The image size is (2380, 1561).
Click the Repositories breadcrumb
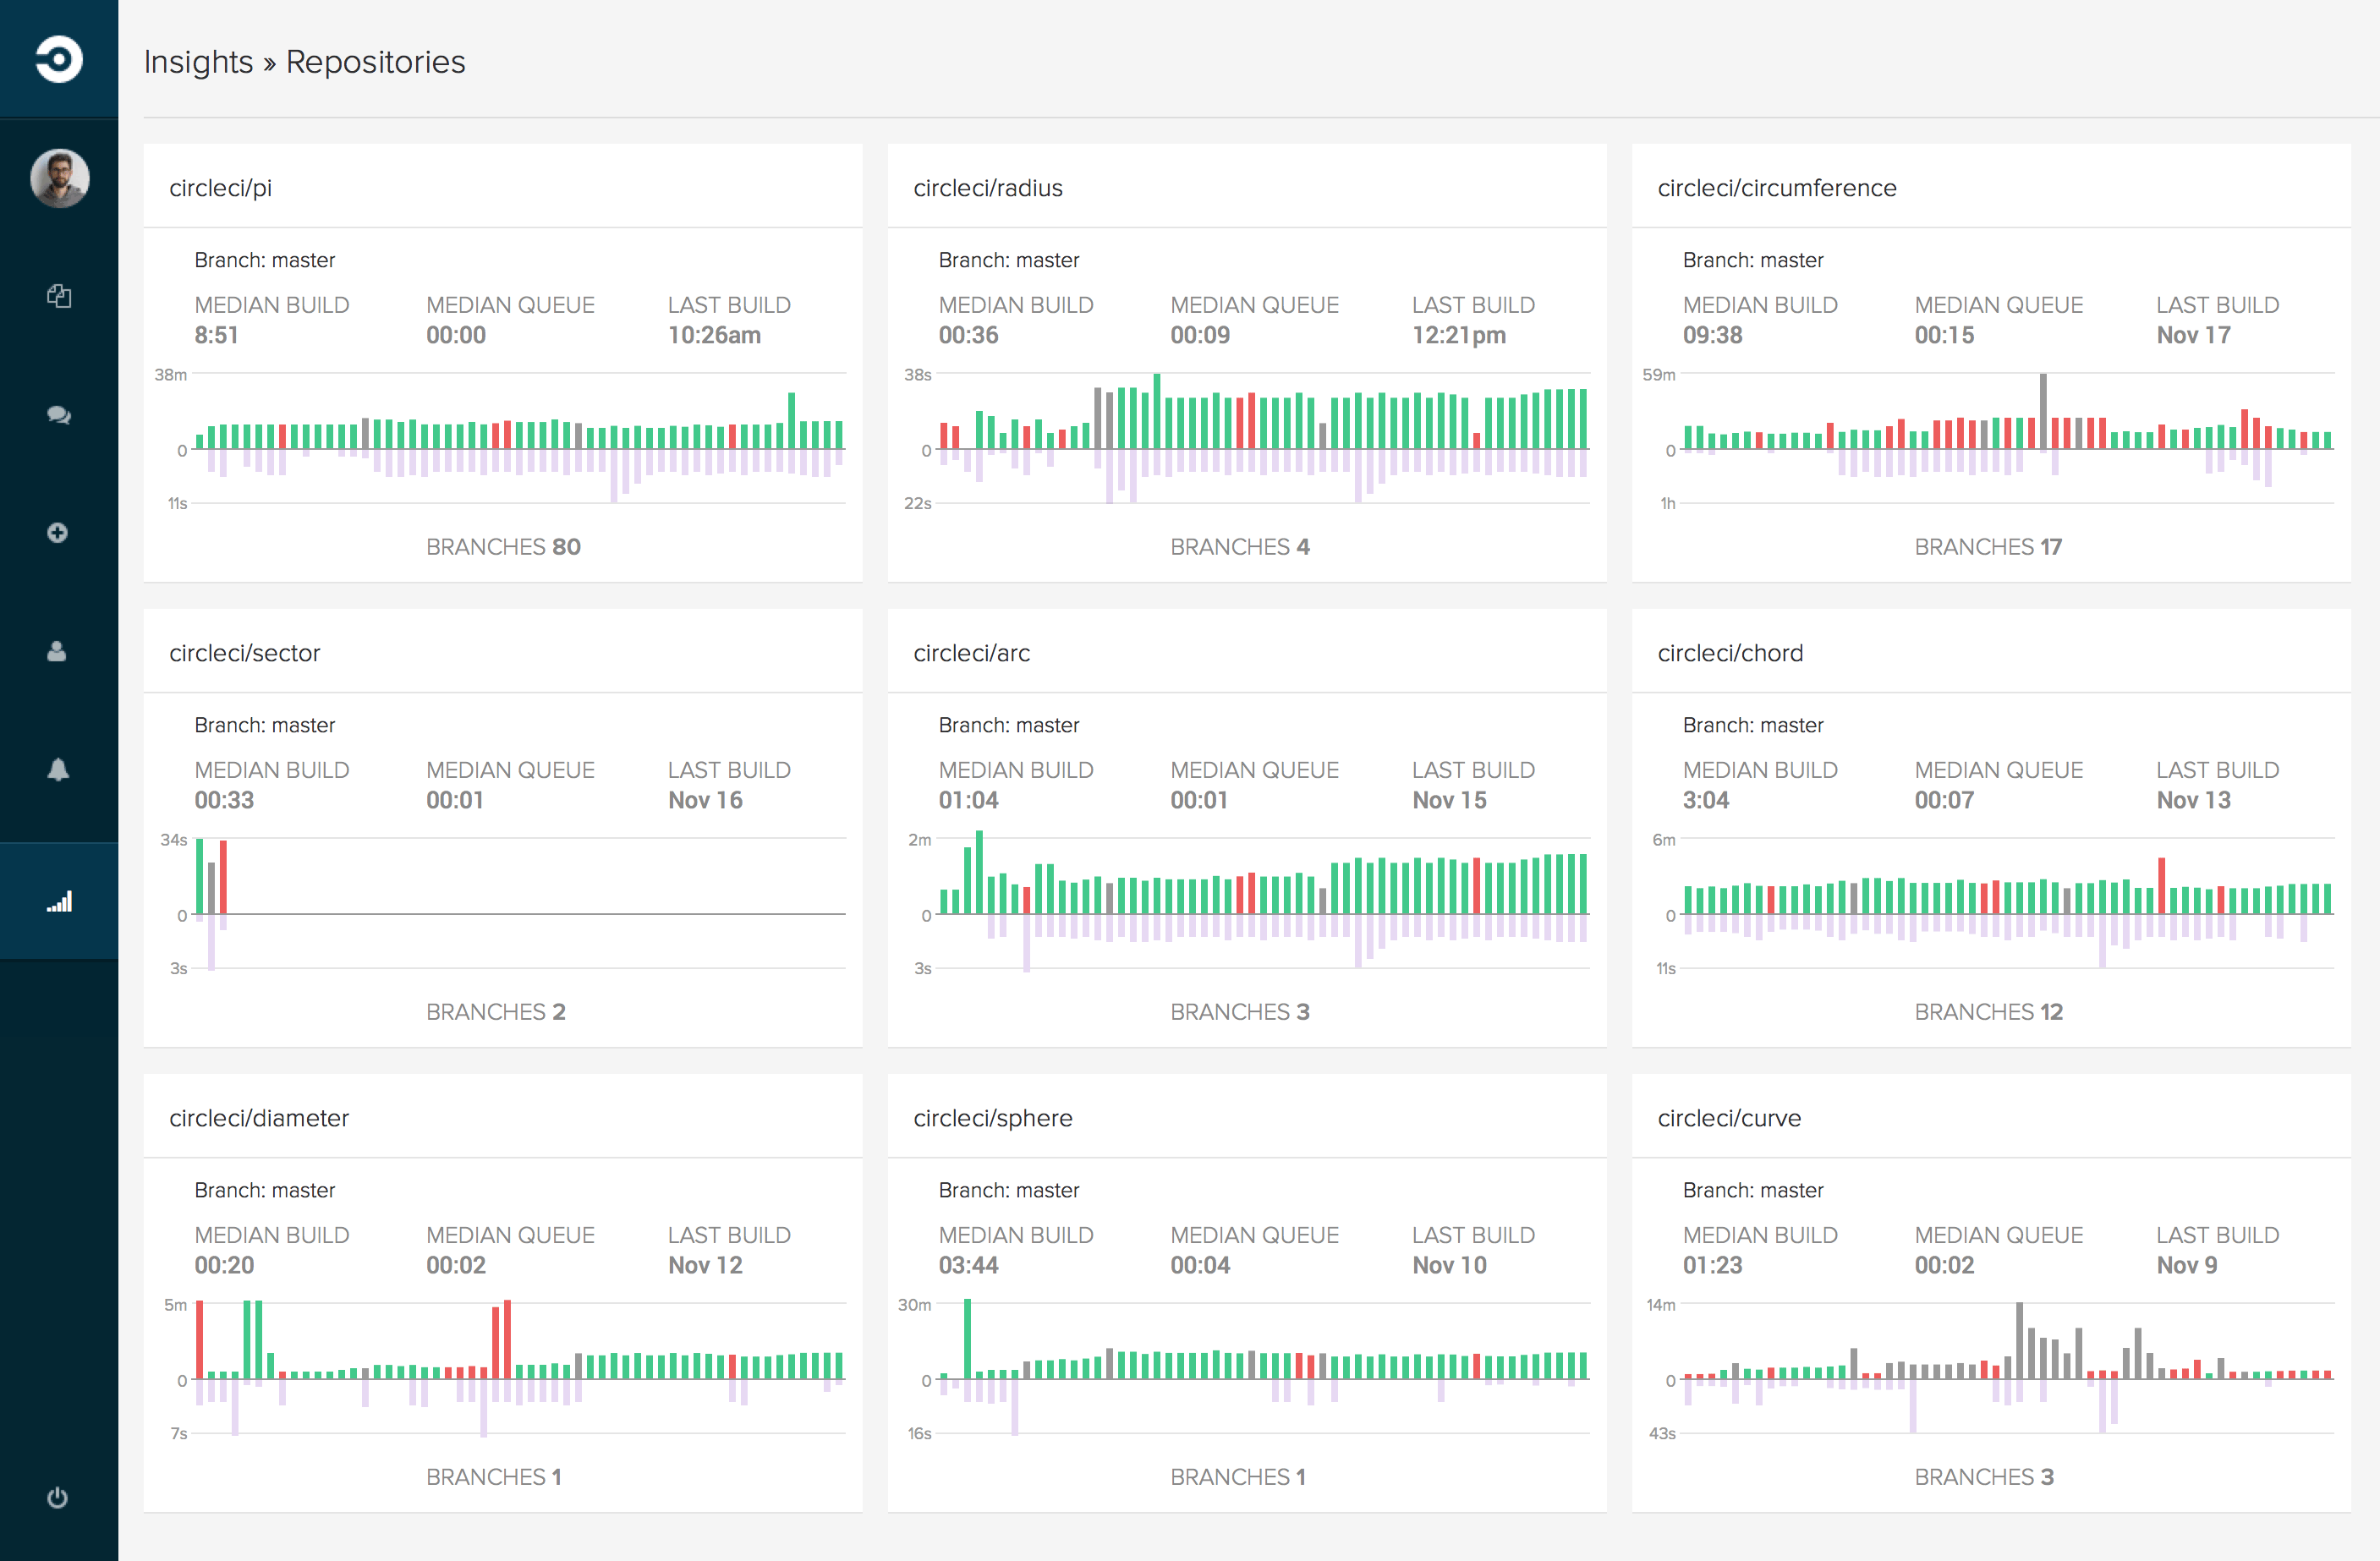375,62
